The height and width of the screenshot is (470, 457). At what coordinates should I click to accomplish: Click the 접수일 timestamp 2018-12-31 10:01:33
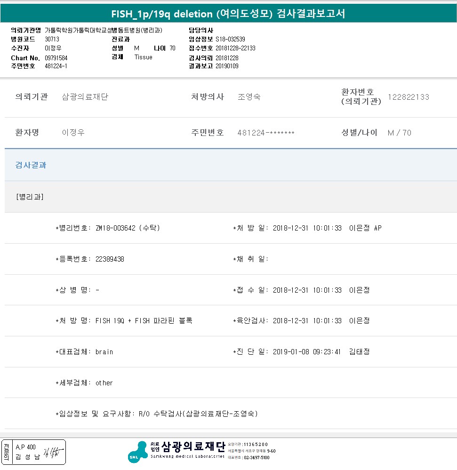click(307, 290)
